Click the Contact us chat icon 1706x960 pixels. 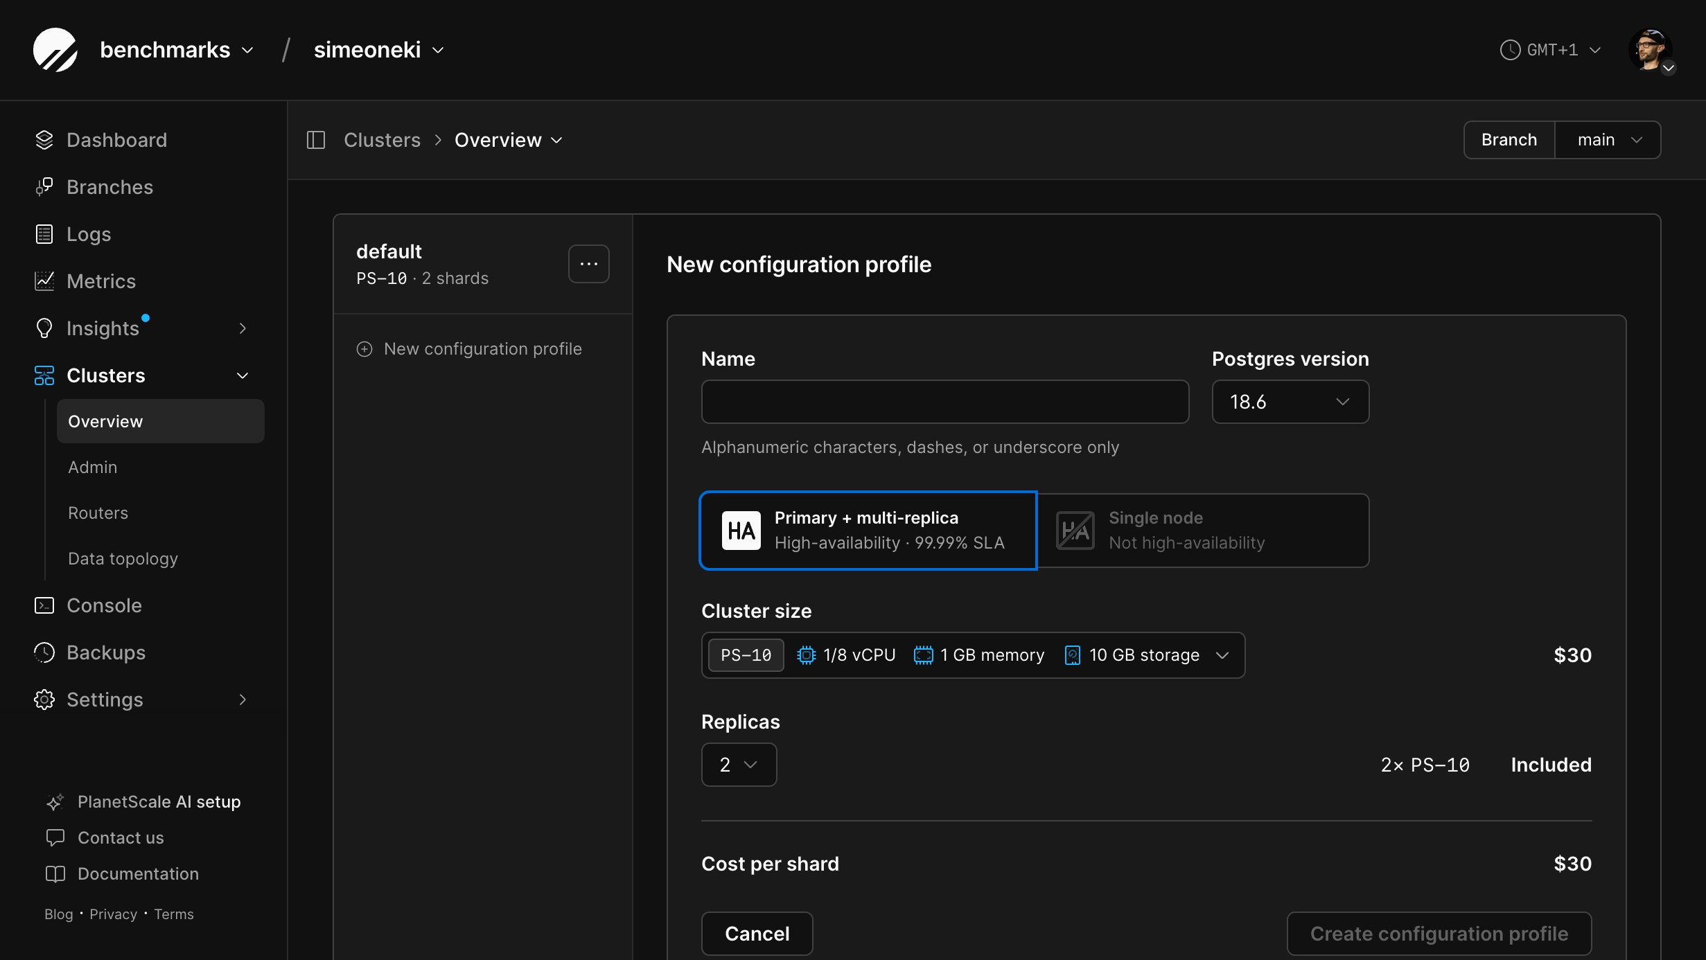click(x=55, y=838)
